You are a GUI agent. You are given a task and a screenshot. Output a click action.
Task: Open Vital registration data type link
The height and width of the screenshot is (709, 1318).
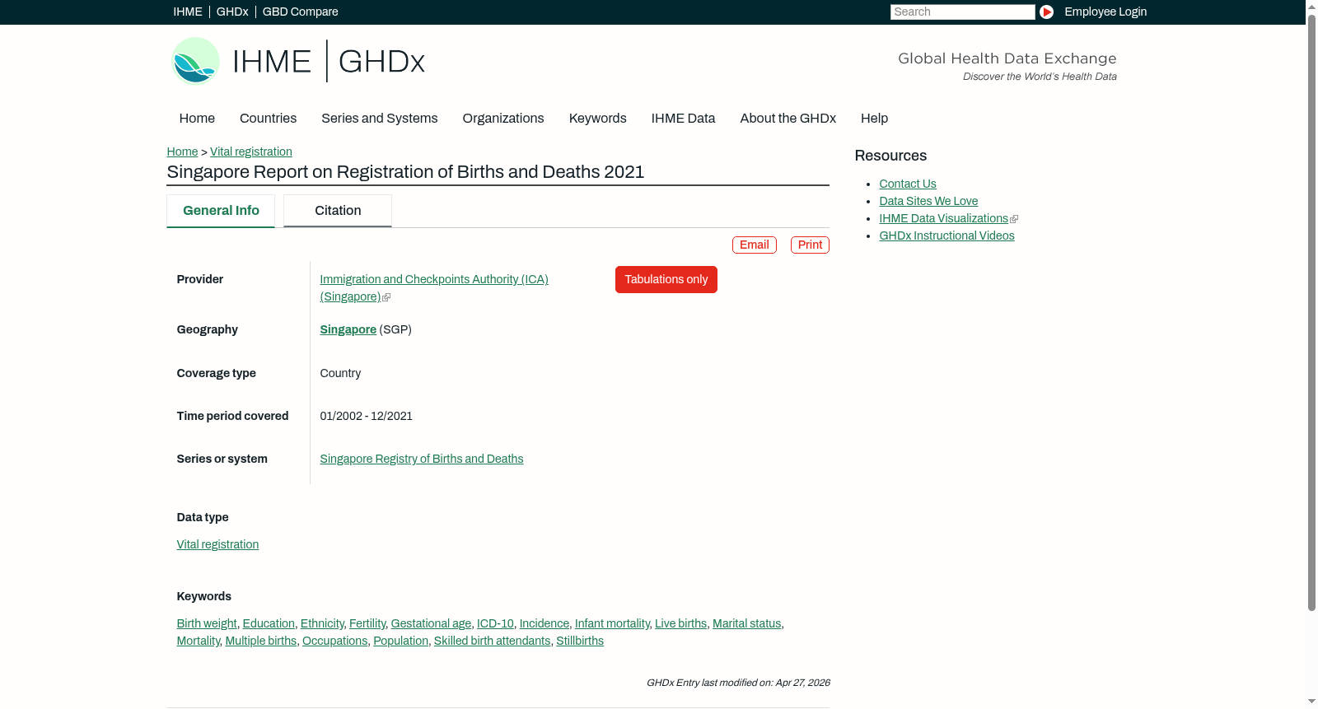pyautogui.click(x=217, y=544)
